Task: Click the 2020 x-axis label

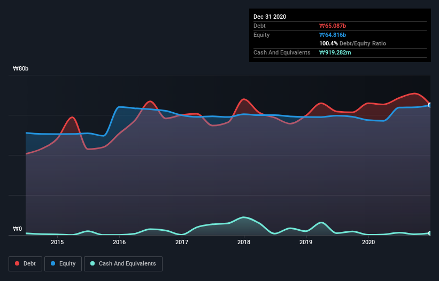Action: [x=368, y=242]
